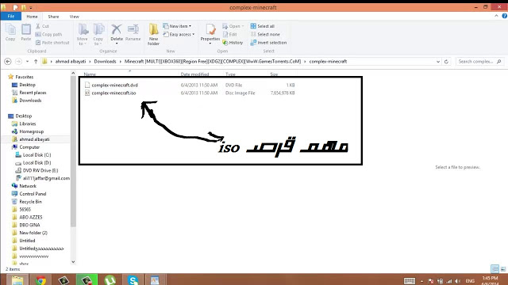
Task: Click Invert selection in the ribbon
Action: tap(268, 43)
